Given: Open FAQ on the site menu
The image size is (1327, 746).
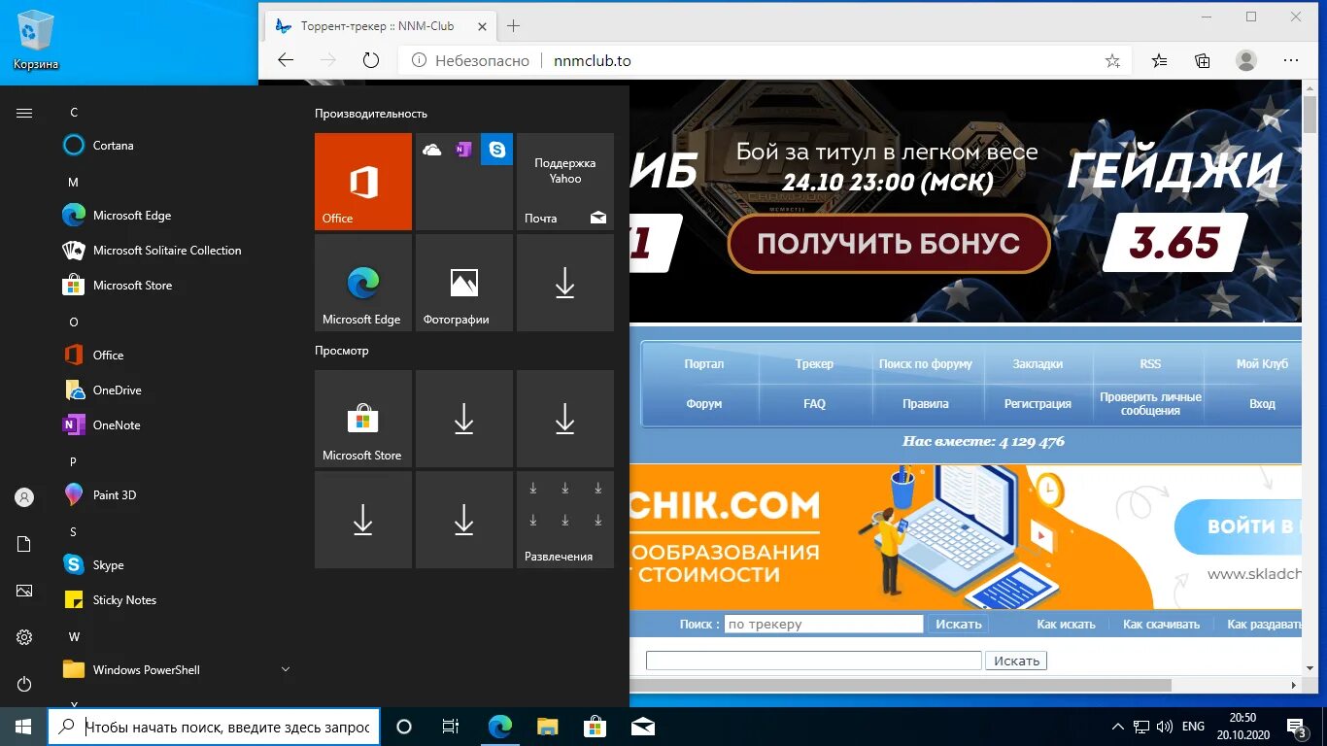Looking at the screenshot, I should pyautogui.click(x=814, y=404).
